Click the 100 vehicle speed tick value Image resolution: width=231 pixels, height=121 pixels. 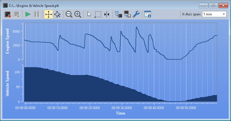[17, 72]
